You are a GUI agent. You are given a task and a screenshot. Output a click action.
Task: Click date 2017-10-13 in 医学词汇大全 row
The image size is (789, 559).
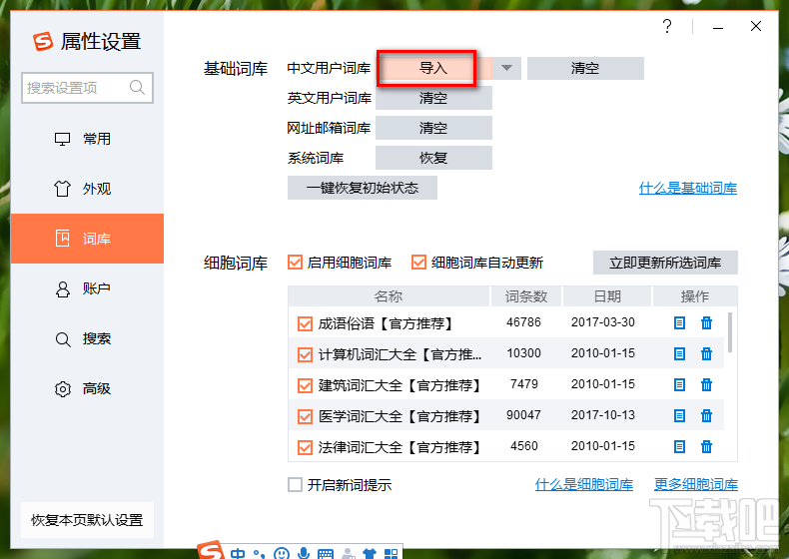click(x=603, y=415)
